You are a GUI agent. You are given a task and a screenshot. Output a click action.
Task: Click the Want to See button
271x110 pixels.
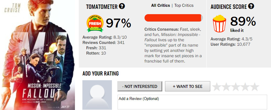[187, 86]
